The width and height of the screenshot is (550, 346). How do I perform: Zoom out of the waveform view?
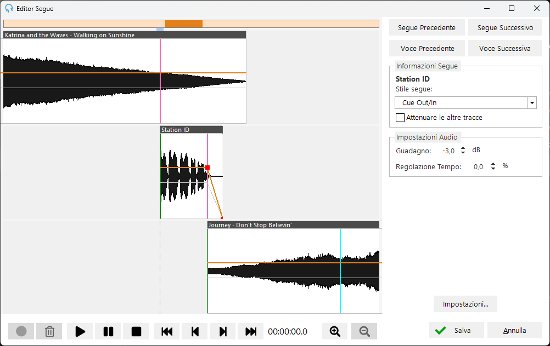pos(364,331)
